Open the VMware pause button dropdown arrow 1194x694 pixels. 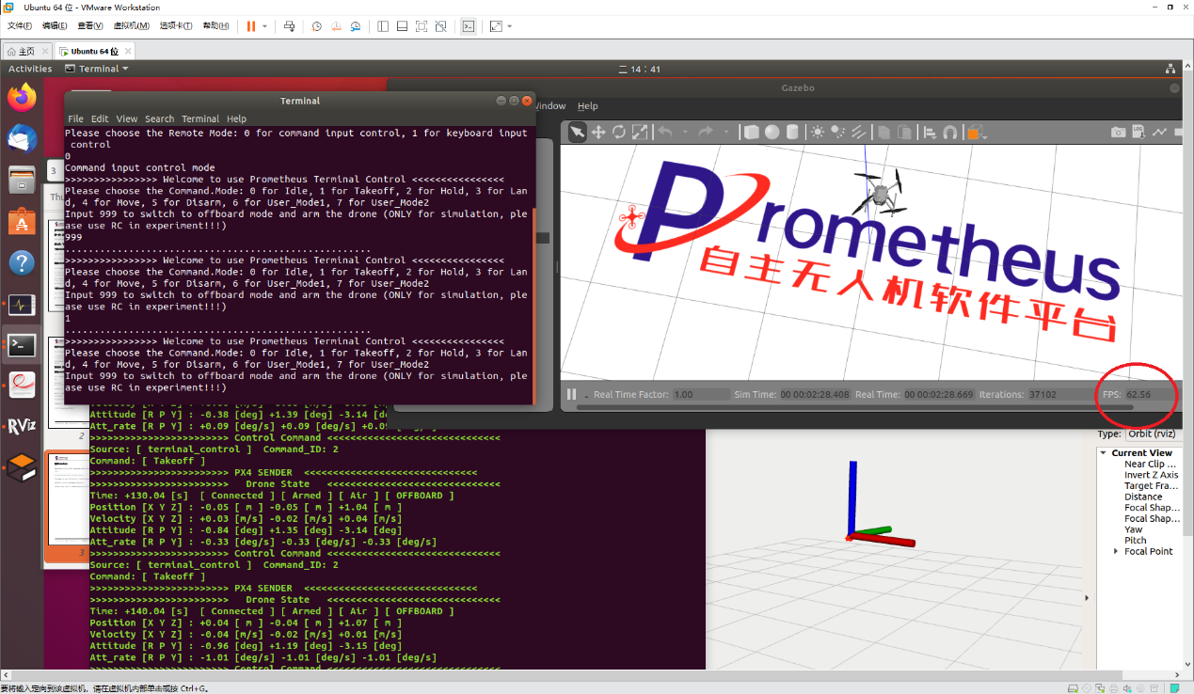click(x=264, y=26)
